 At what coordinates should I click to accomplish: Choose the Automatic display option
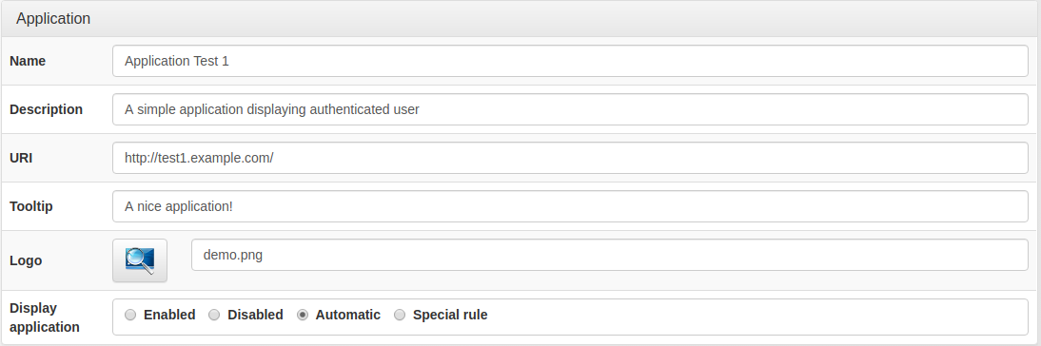click(x=302, y=315)
